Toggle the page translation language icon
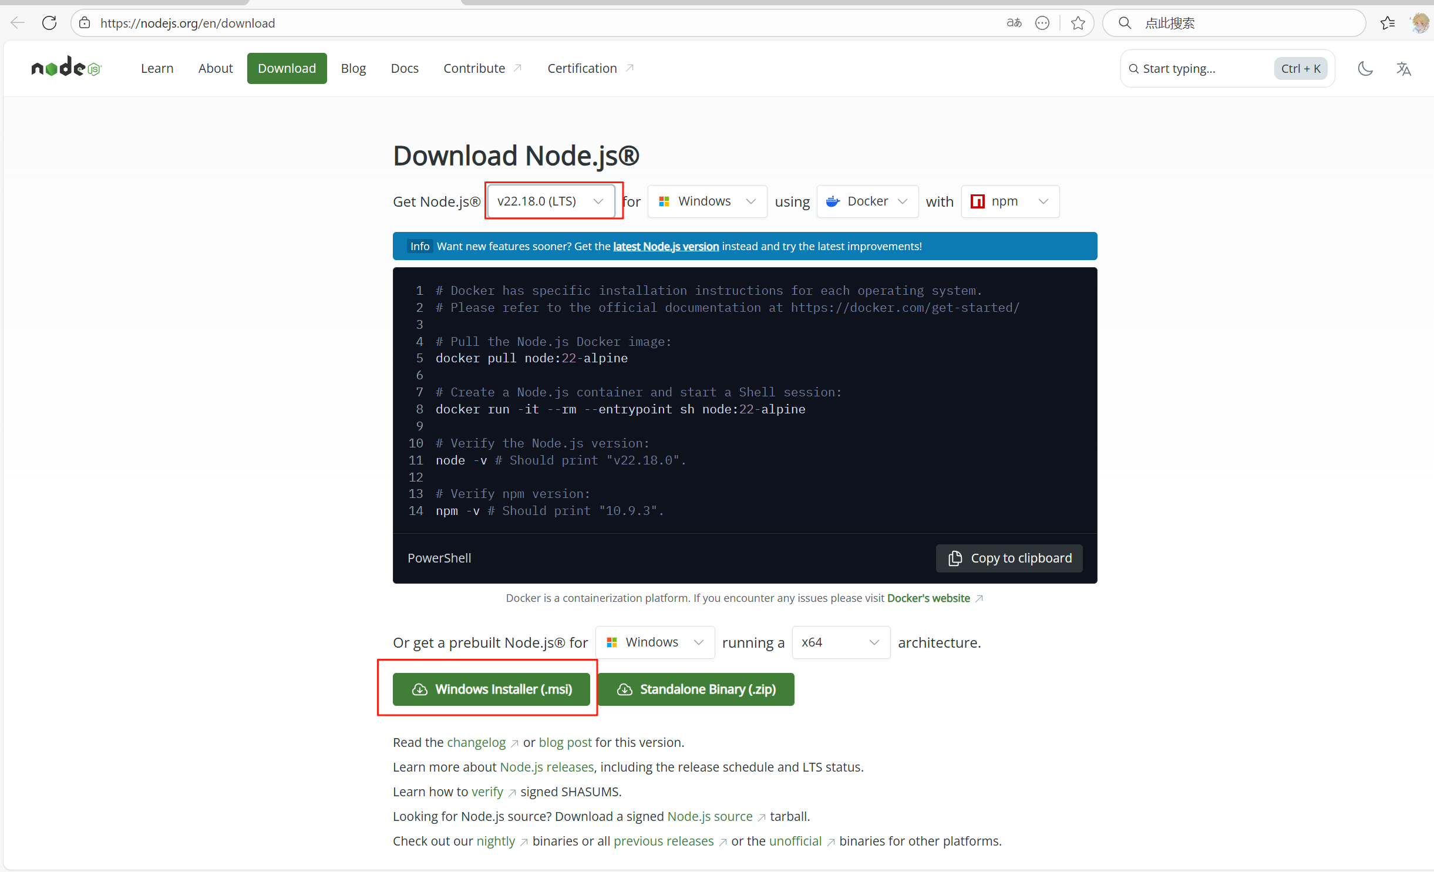The image size is (1434, 872). point(1404,68)
